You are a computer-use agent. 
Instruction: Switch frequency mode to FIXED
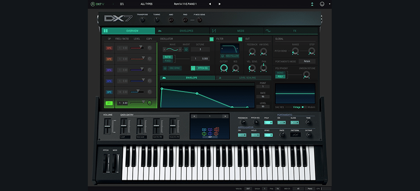tap(168, 61)
